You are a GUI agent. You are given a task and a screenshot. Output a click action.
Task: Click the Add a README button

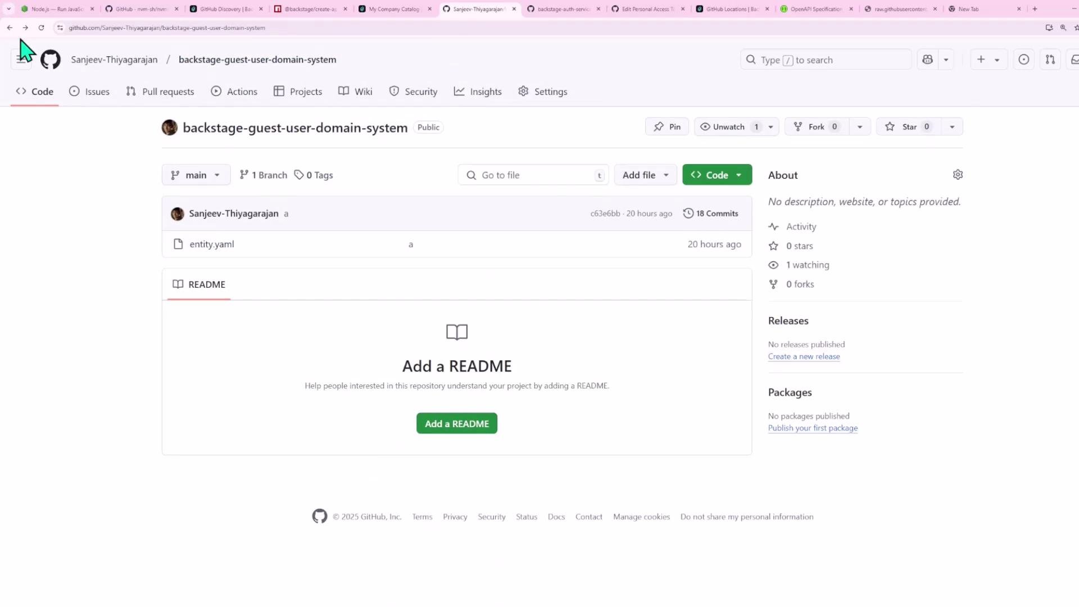point(457,423)
